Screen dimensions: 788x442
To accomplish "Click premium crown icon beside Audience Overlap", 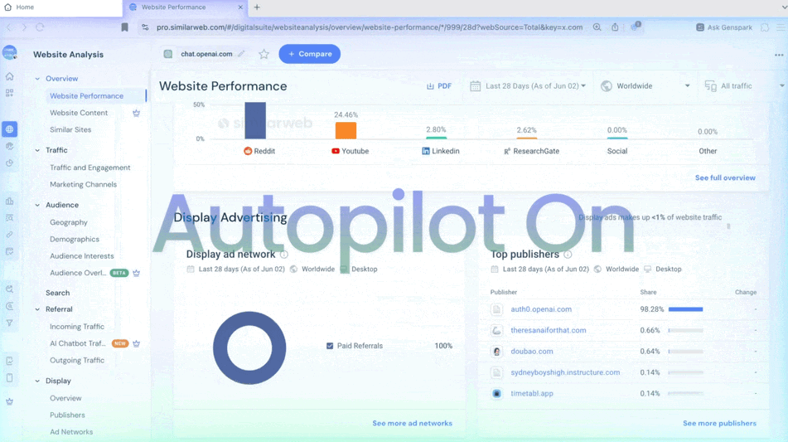I will (x=136, y=273).
